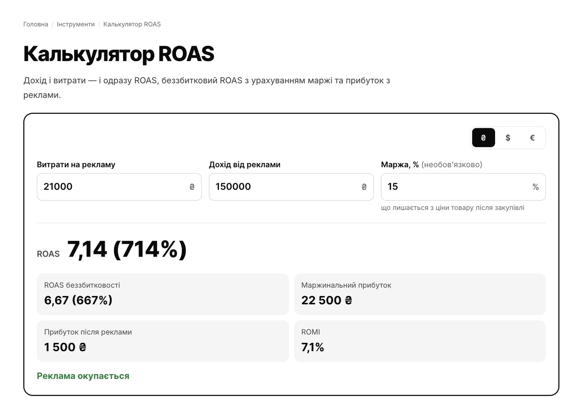Focus the Маржа % field with 15

tap(463, 187)
